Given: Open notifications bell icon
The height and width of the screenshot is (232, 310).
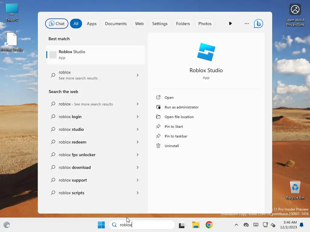Looking at the screenshot, I should 302,225.
